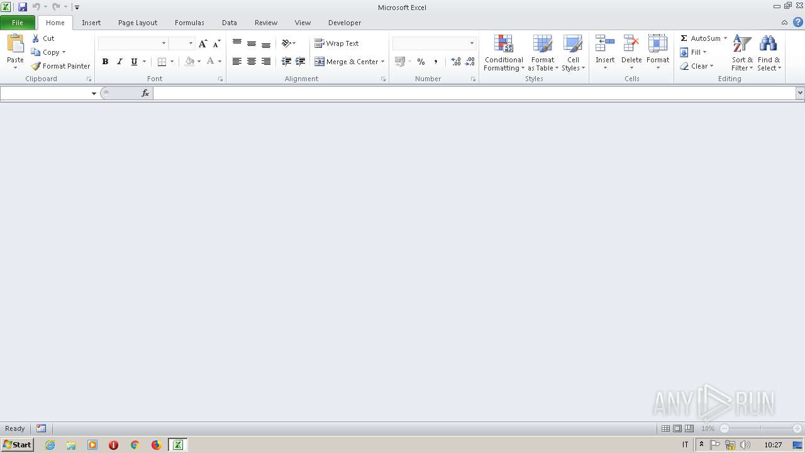The height and width of the screenshot is (453, 805).
Task: Select Middle Align icon
Action: [252, 43]
